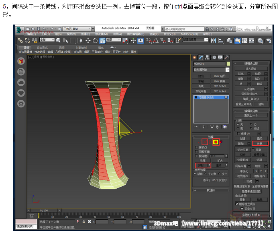Click the Render teapot icon
The height and width of the screenshot is (231, 279).
pyautogui.click(x=269, y=41)
